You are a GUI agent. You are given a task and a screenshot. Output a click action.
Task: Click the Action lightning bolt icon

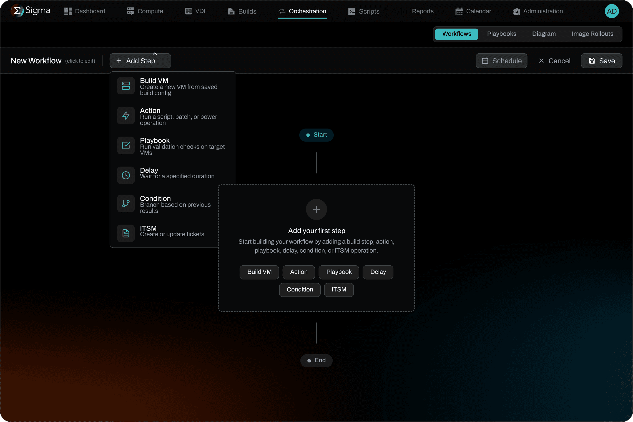click(x=126, y=115)
